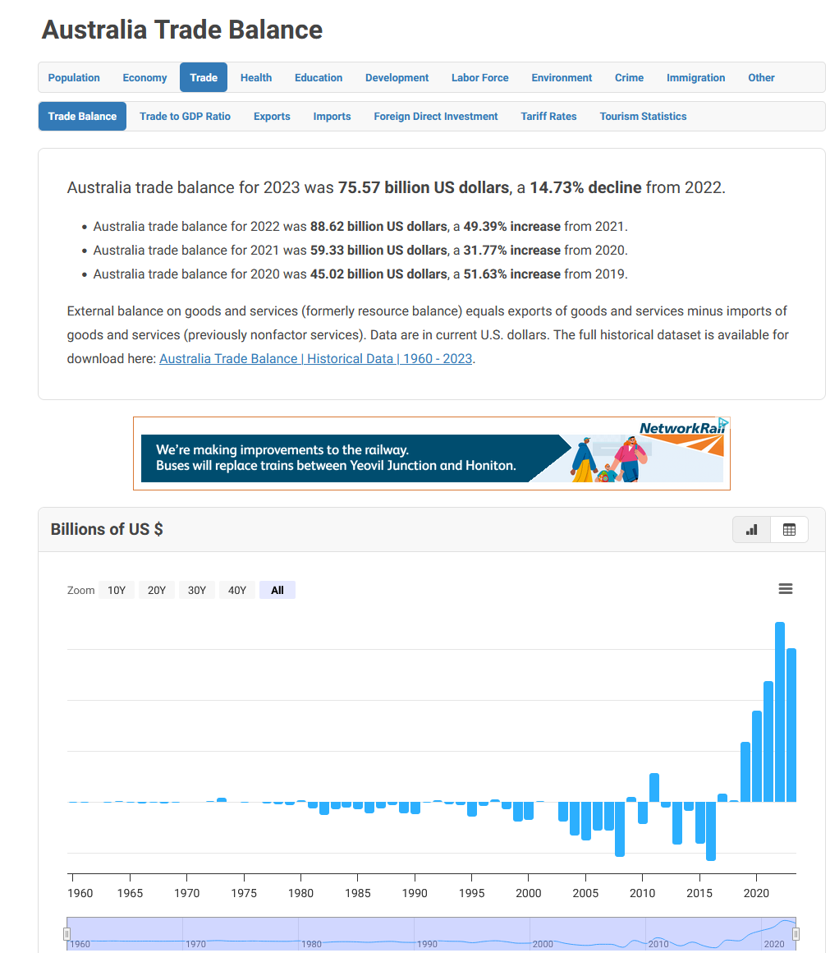Grab the left navigator range handle

67,934
